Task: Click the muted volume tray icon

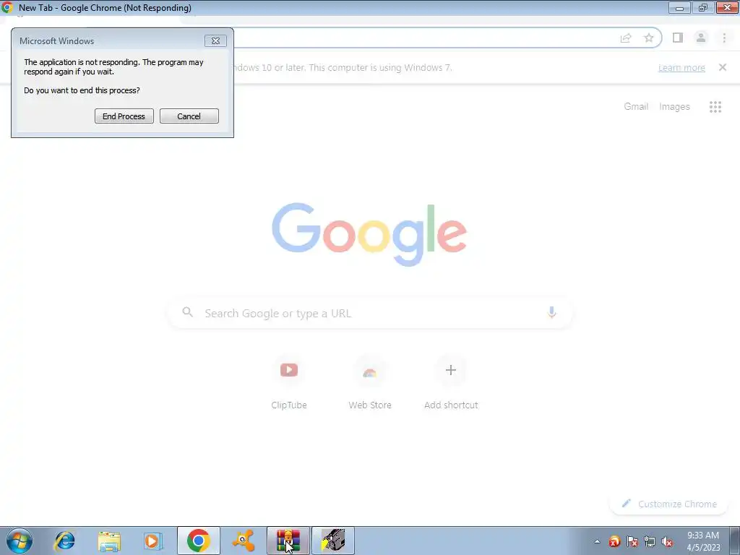Action: (667, 541)
